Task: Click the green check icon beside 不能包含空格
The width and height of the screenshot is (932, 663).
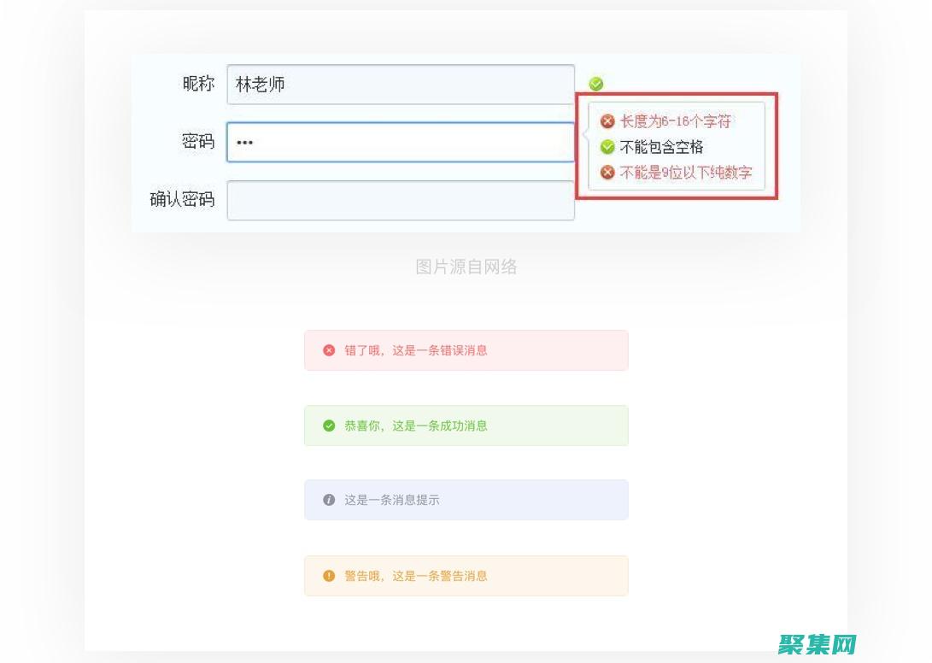Action: point(607,147)
